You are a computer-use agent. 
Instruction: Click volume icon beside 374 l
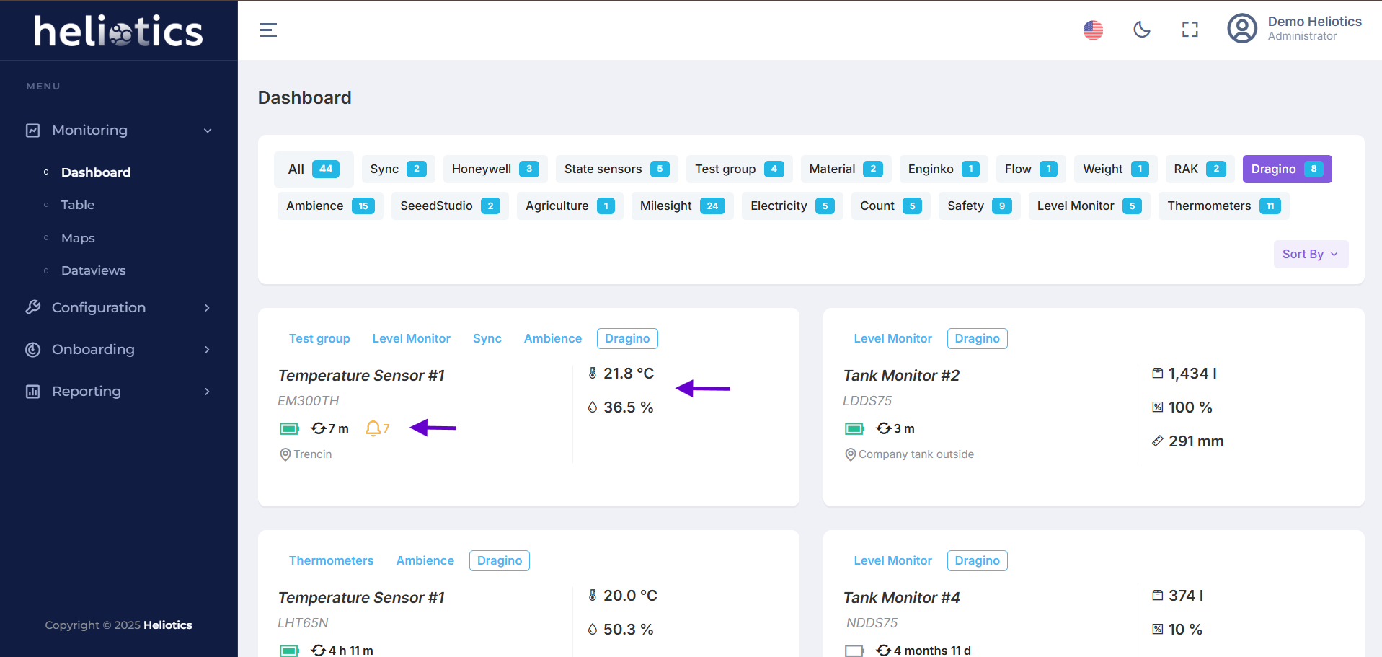1158,596
